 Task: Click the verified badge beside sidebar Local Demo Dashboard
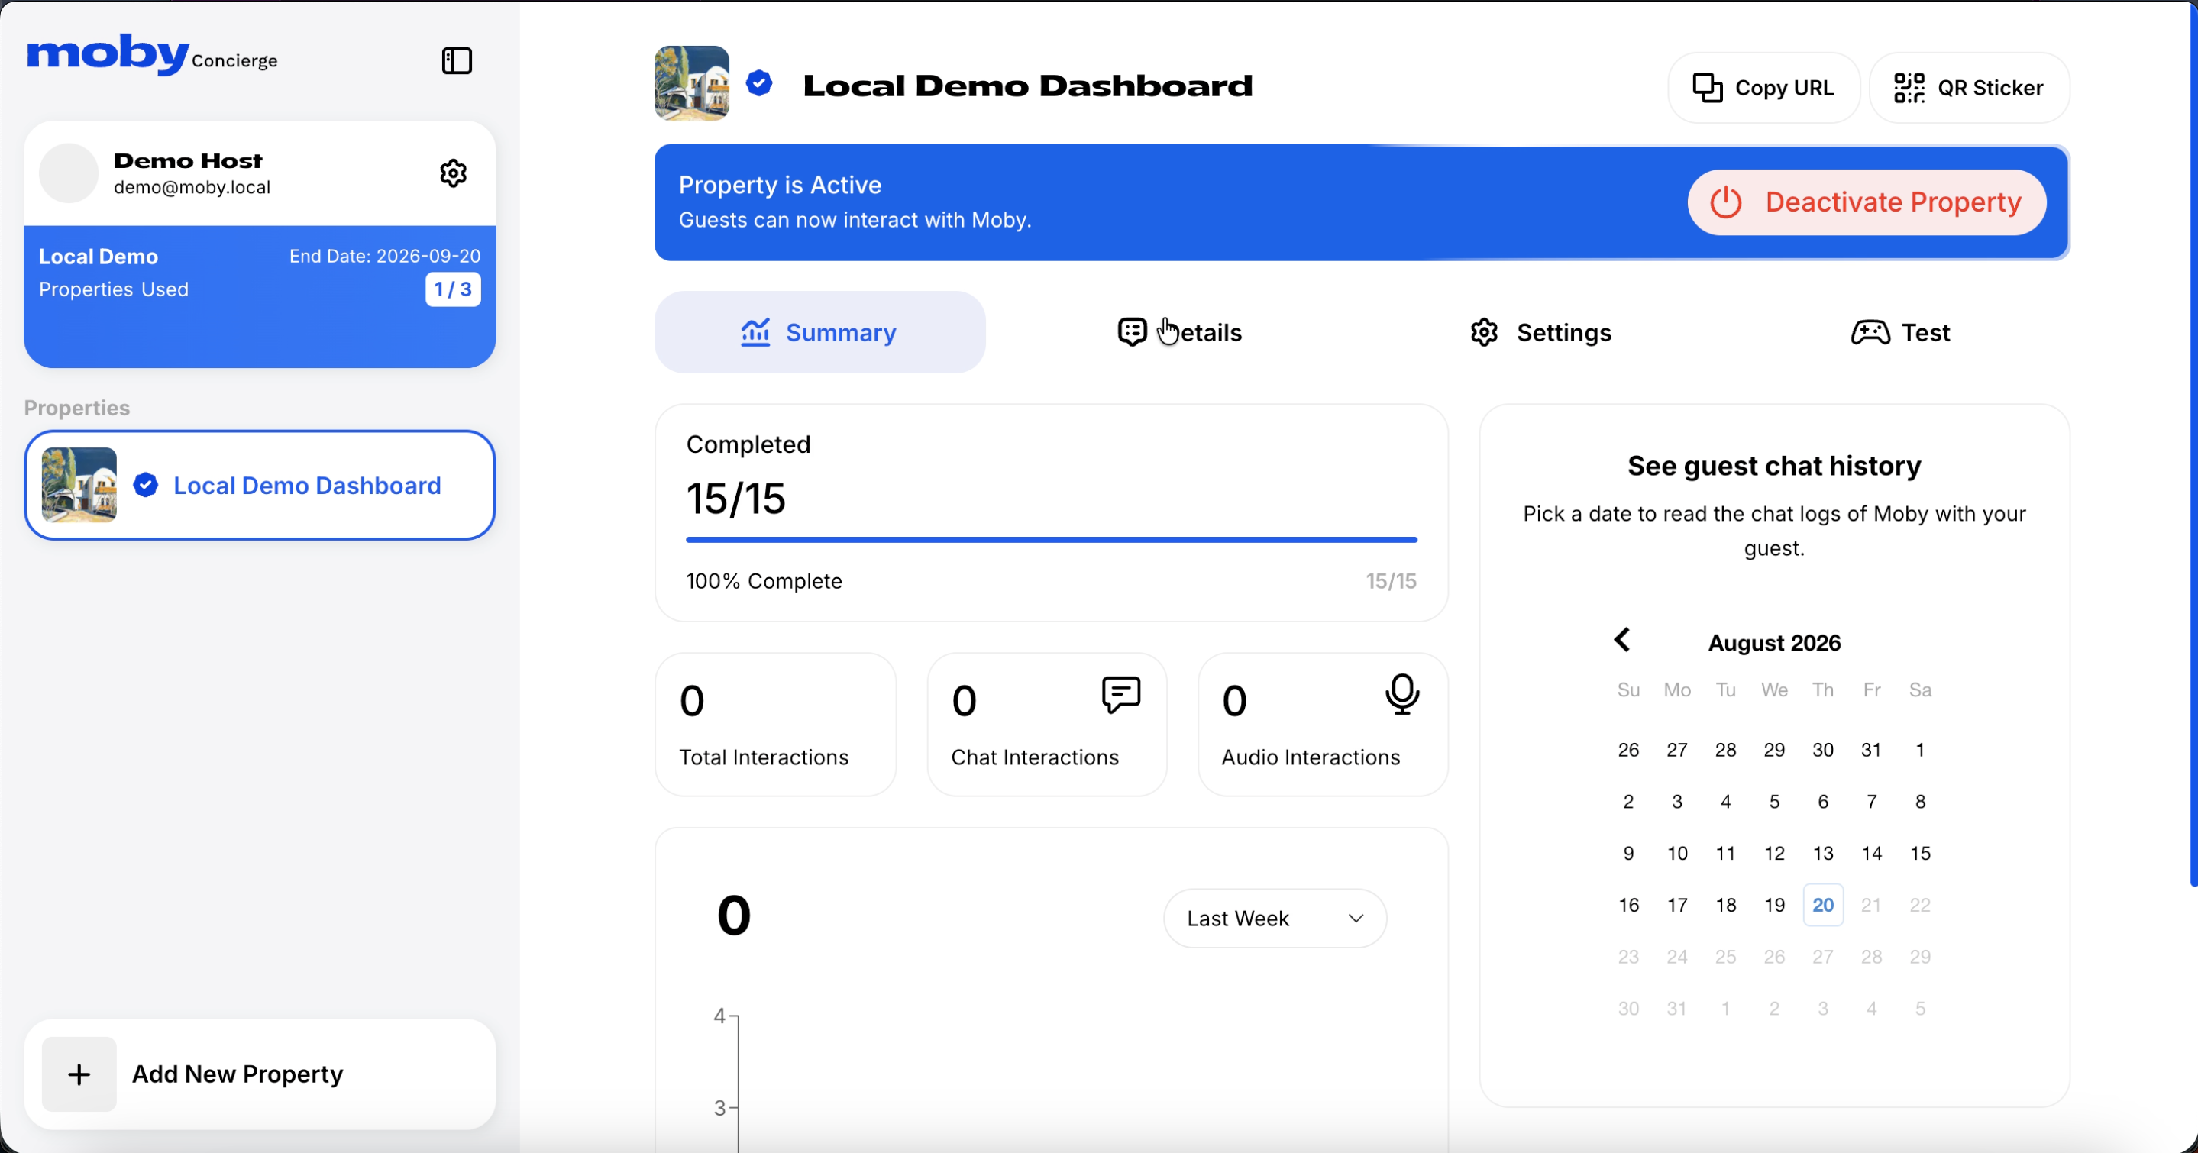coord(146,485)
